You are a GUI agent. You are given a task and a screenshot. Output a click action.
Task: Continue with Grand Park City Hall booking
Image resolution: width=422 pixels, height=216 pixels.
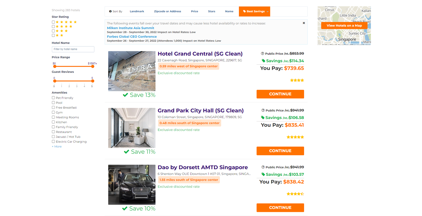coord(280,151)
